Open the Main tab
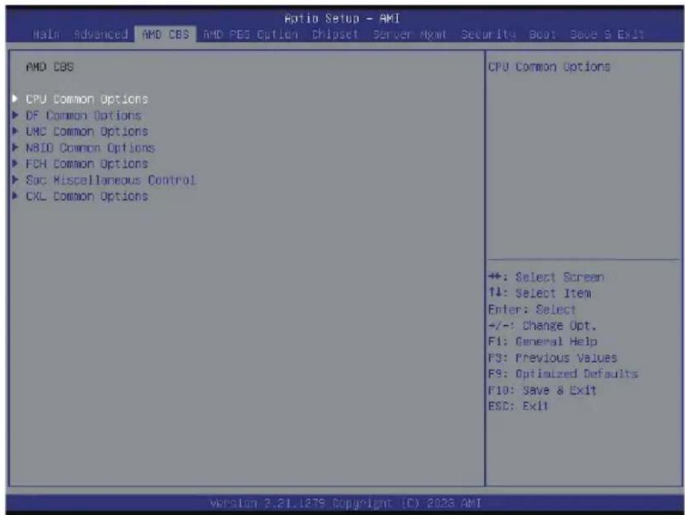The width and height of the screenshot is (685, 515). pyautogui.click(x=47, y=34)
